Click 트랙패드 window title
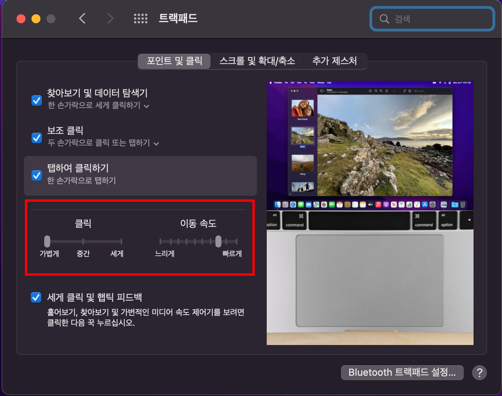Viewport: 502px width, 396px height. point(178,18)
